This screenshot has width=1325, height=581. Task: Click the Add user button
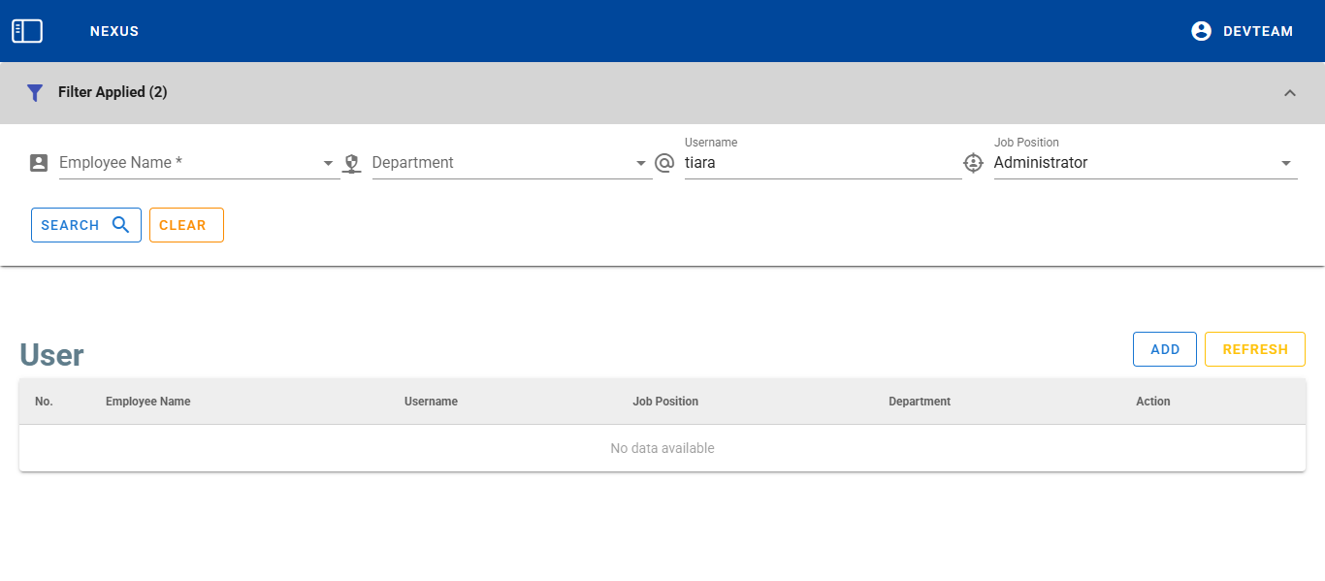point(1164,349)
